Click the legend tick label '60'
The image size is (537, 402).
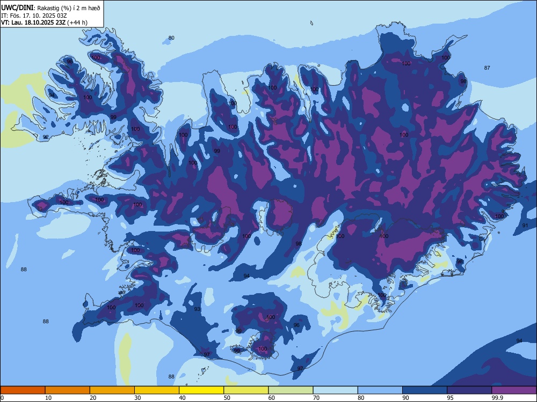click(272, 398)
